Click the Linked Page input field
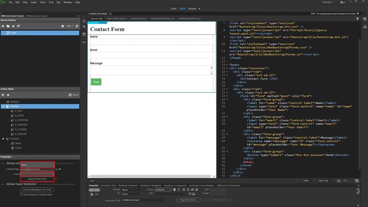 pos(37,169)
